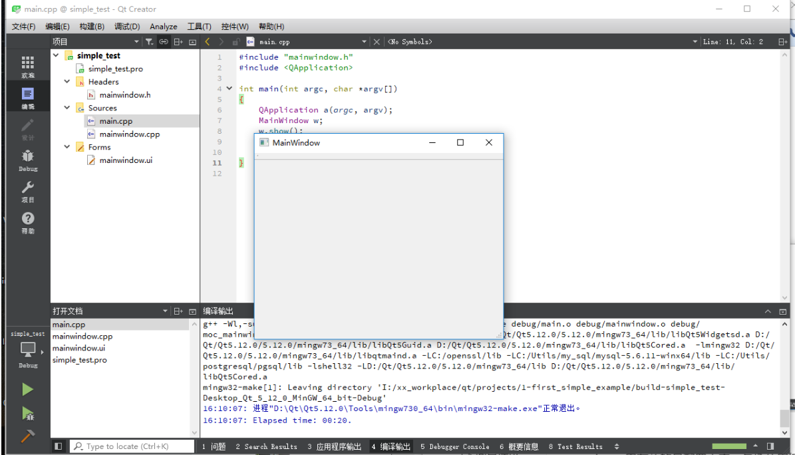This screenshot has height=455, width=795.
Task: Open the Debug menu
Action: (x=127, y=27)
